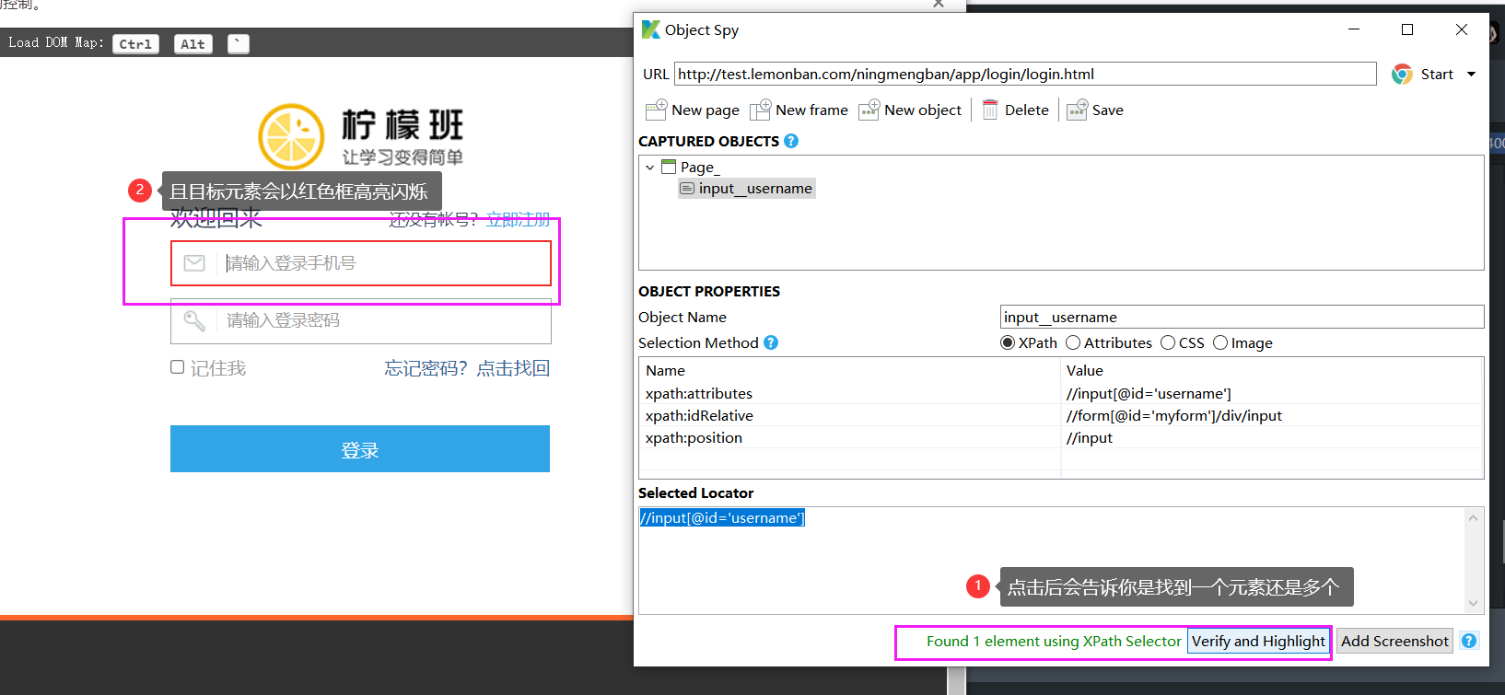Click the xpath:idRelative row name
Image resolution: width=1505 pixels, height=695 pixels.
coord(699,415)
